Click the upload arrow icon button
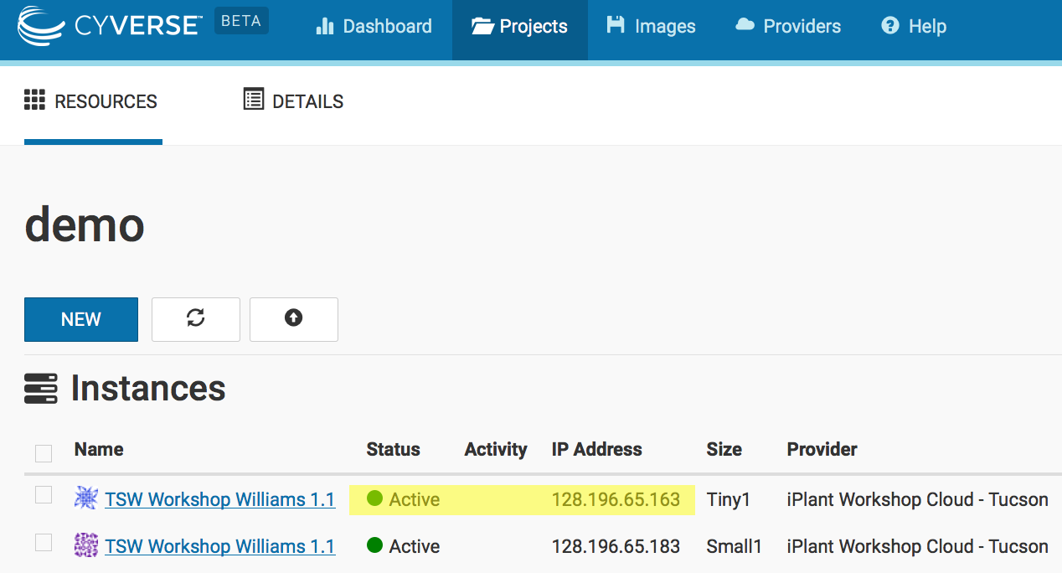Screen dimensions: 1062x573 coord(293,318)
